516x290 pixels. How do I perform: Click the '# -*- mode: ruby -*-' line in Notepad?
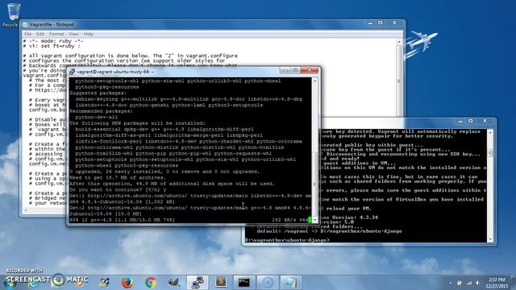[53, 41]
